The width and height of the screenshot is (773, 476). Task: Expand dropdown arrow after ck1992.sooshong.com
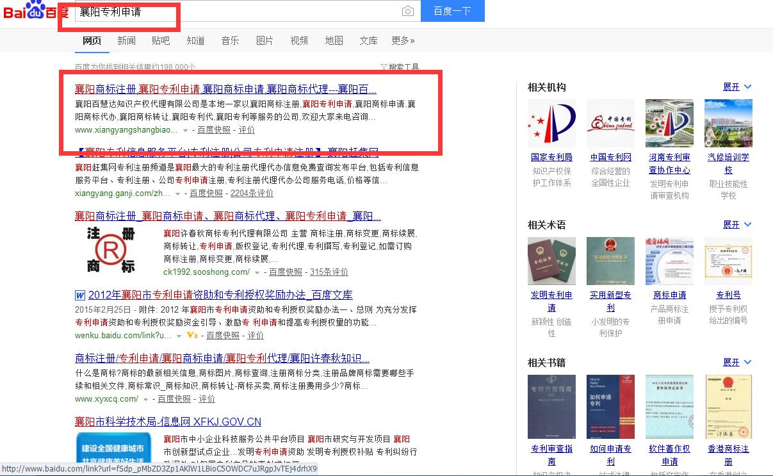tap(257, 272)
